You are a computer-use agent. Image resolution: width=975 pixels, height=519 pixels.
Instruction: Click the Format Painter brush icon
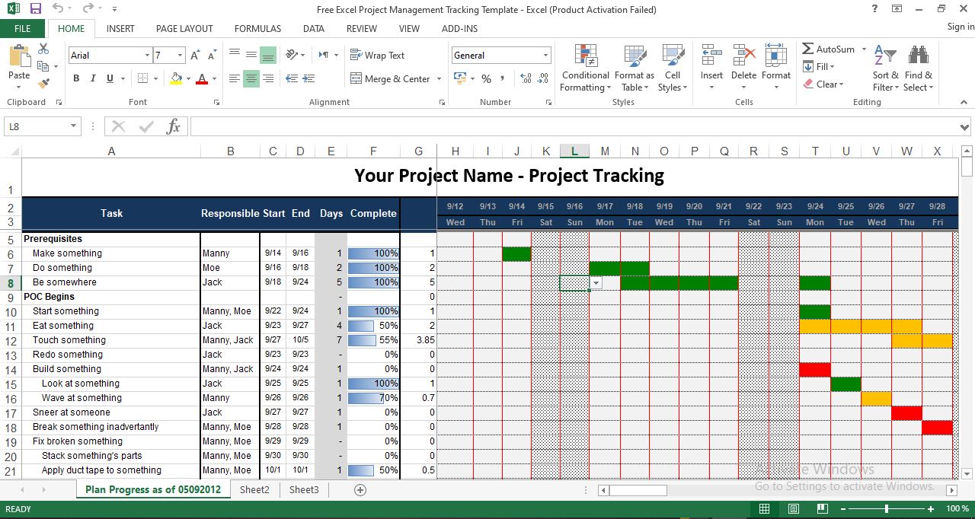[43, 83]
